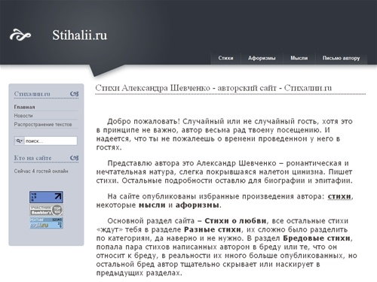
Task: Open Новости in the sidebar menu
Action: click(23, 116)
